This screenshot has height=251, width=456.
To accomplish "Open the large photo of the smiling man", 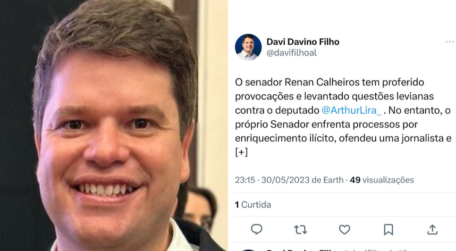I will (x=114, y=125).
